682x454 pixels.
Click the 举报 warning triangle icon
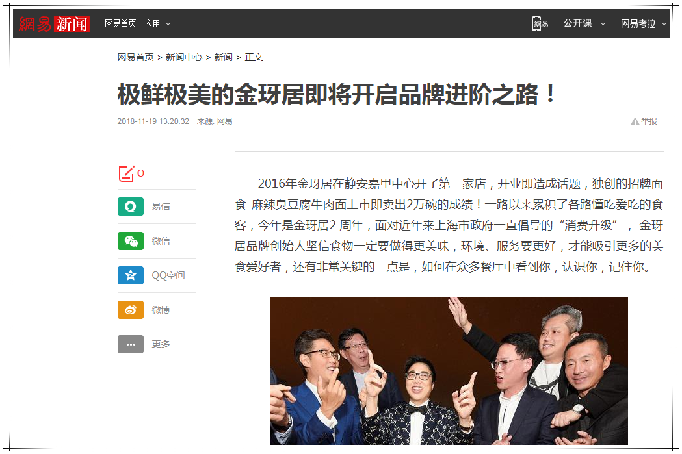(635, 121)
